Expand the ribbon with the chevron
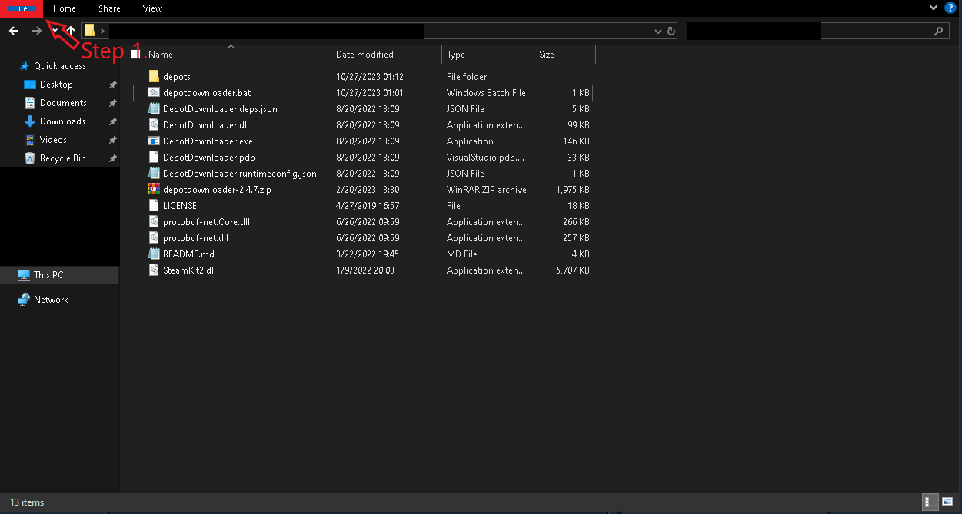Screen dimensions: 962x514 (934, 8)
